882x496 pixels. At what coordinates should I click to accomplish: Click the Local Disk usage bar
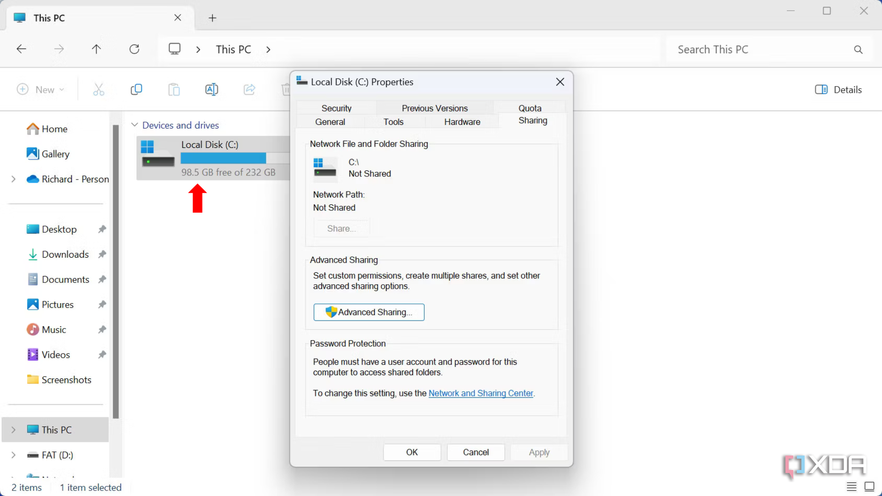point(224,158)
